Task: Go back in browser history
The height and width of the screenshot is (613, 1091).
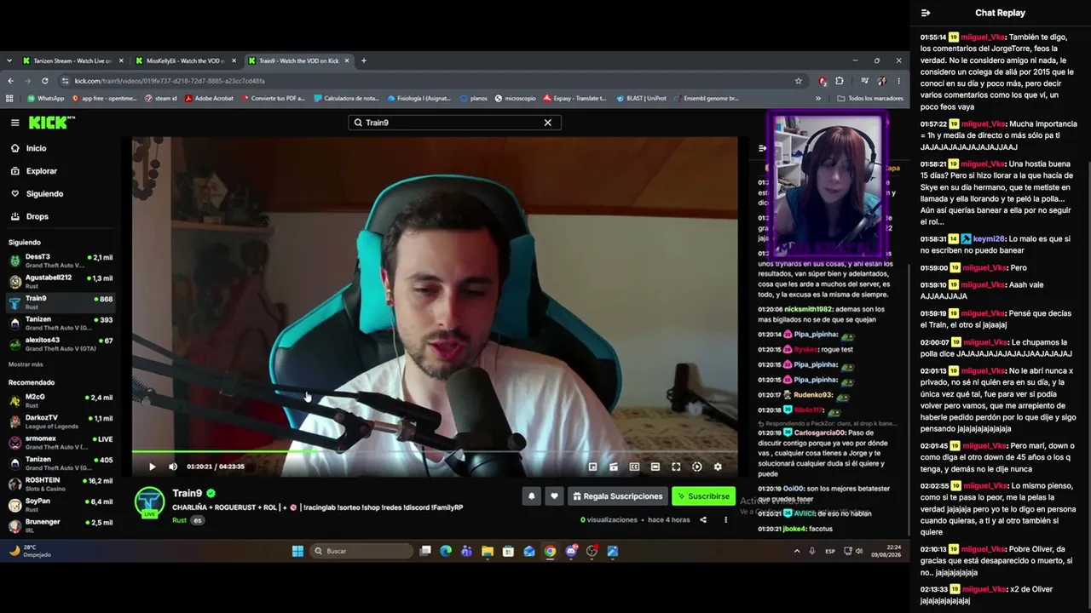Action: tap(11, 81)
